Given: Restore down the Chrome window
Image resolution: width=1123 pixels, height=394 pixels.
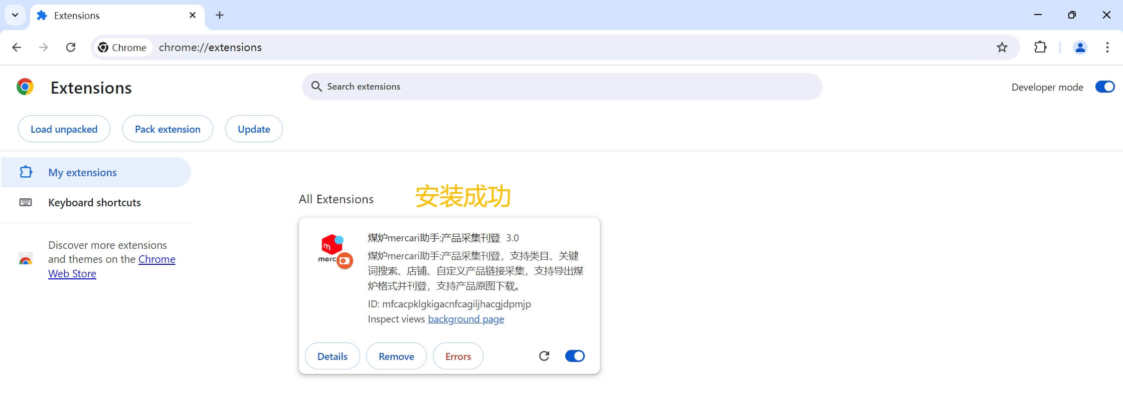Looking at the screenshot, I should click(1072, 15).
